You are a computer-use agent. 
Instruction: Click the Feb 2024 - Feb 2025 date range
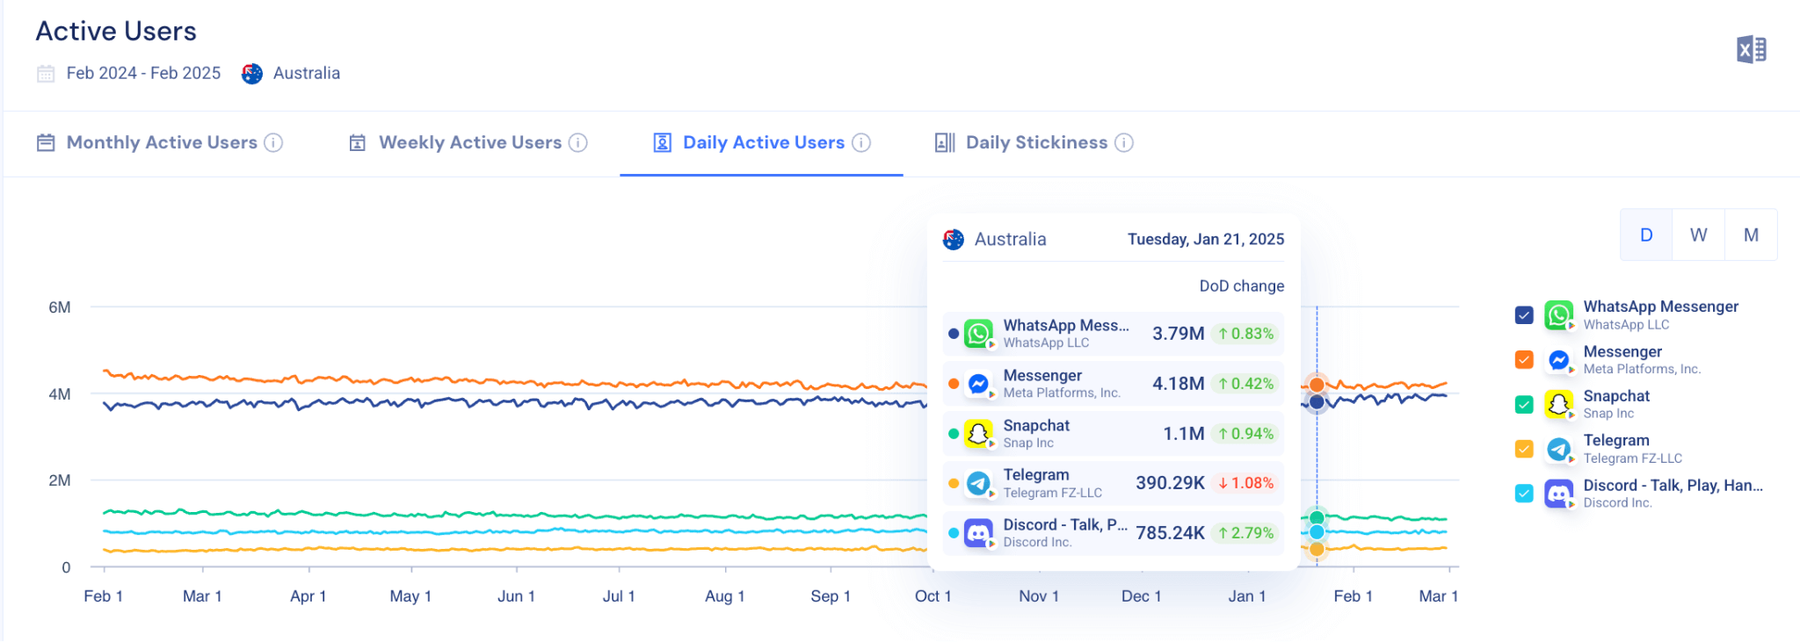(143, 73)
